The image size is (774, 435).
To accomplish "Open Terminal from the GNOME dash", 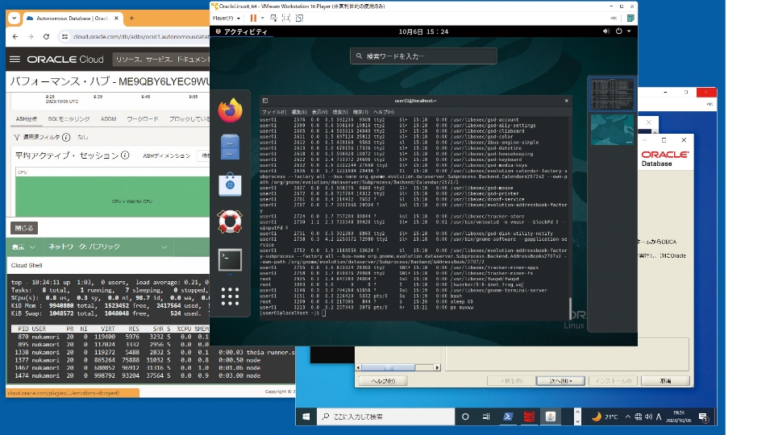I will point(230,260).
